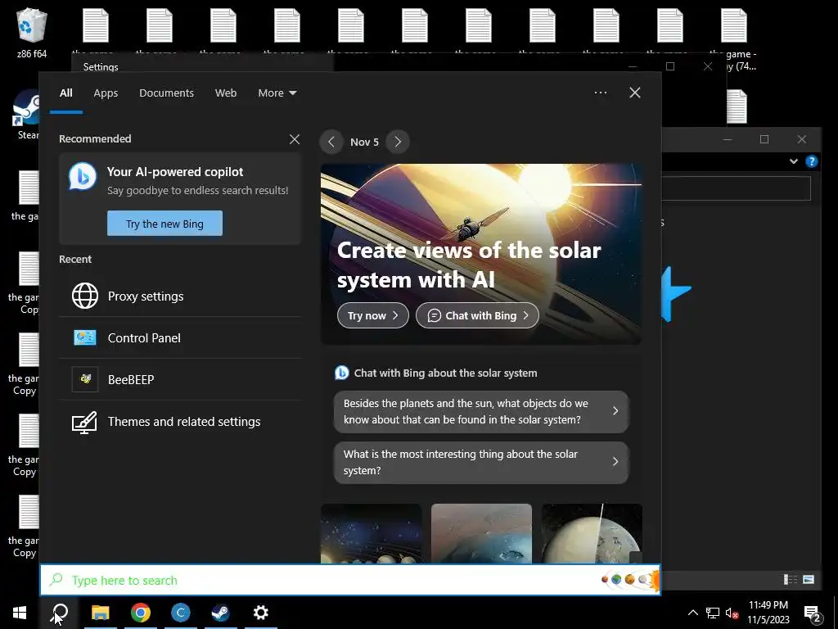This screenshot has height=629, width=838.
Task: Switch to the Apps search tab
Action: 106,93
